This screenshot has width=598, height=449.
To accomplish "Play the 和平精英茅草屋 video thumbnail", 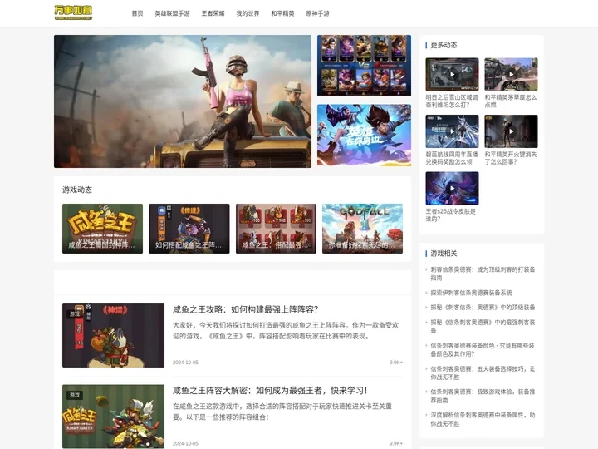I will click(x=511, y=74).
